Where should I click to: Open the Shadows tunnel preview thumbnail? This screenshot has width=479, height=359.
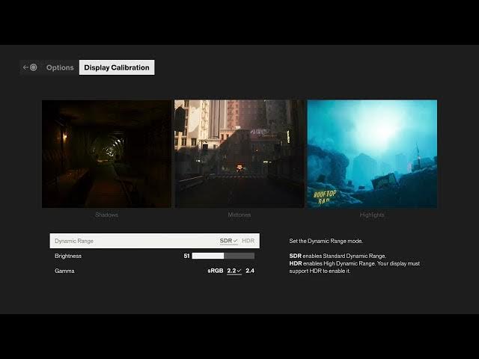[106, 154]
